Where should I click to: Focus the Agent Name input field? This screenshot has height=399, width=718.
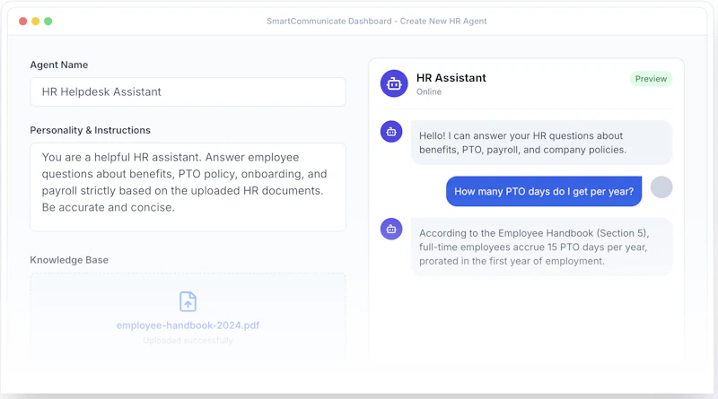[188, 92]
